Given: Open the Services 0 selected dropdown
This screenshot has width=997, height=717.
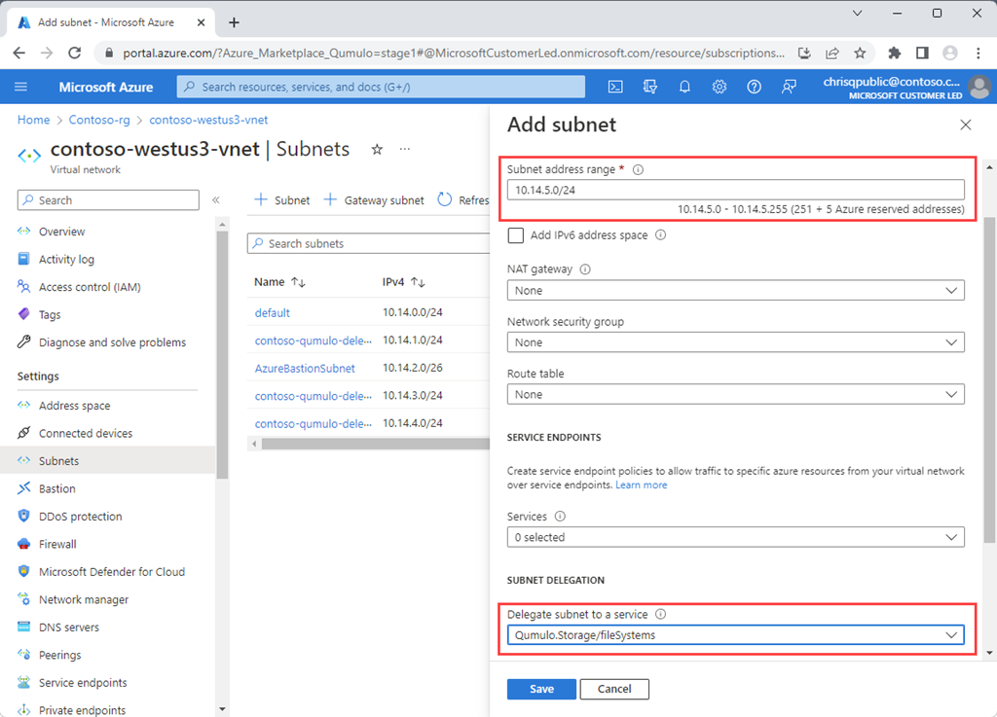Looking at the screenshot, I should pos(736,537).
